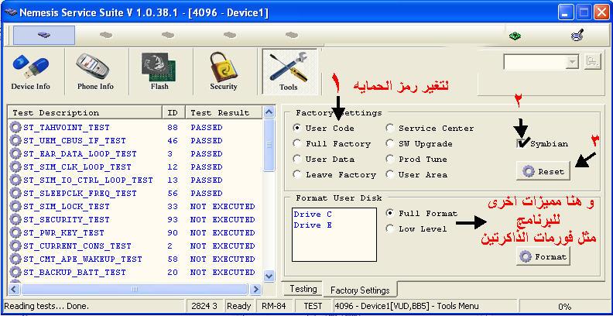Image resolution: width=613 pixels, height=316 pixels.
Task: Select the ST_SECURITY_TEST row text
Action: point(67,220)
